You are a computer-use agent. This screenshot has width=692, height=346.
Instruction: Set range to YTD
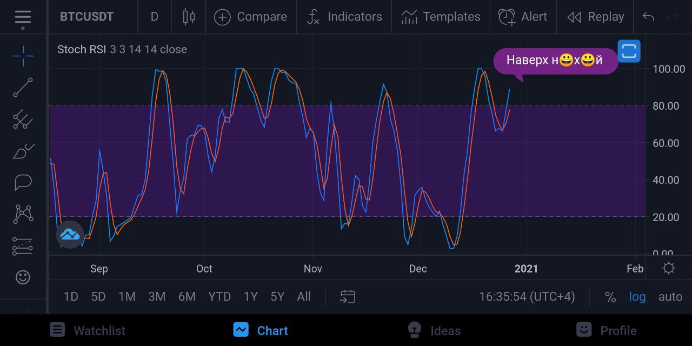(x=219, y=296)
